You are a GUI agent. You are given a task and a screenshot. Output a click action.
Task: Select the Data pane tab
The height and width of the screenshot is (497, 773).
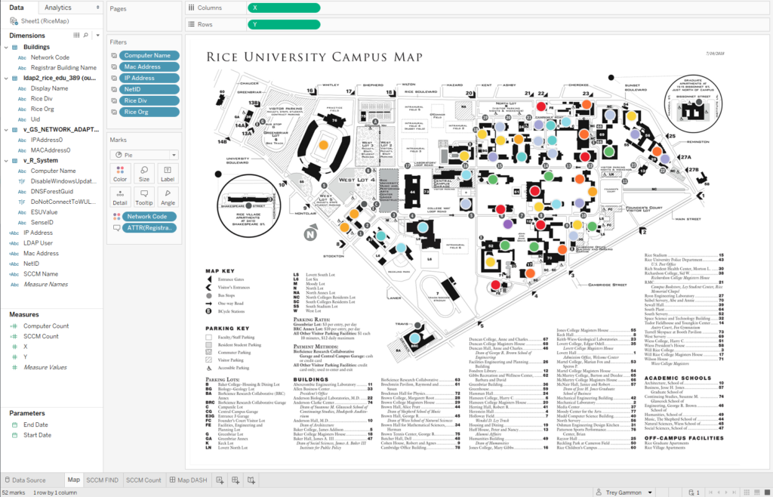pyautogui.click(x=17, y=8)
